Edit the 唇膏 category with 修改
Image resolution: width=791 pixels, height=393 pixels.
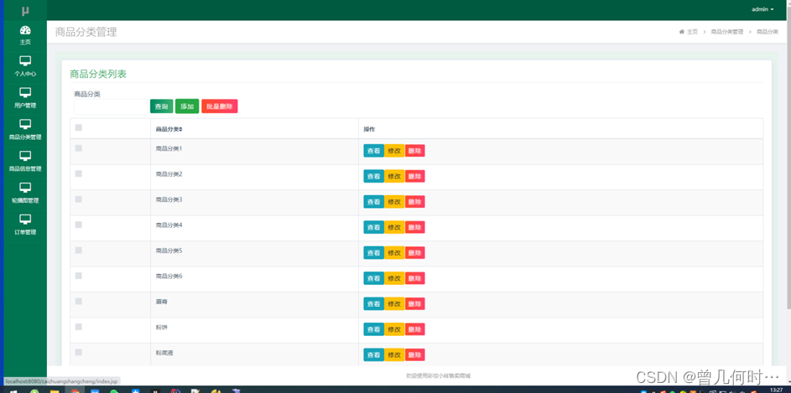394,304
